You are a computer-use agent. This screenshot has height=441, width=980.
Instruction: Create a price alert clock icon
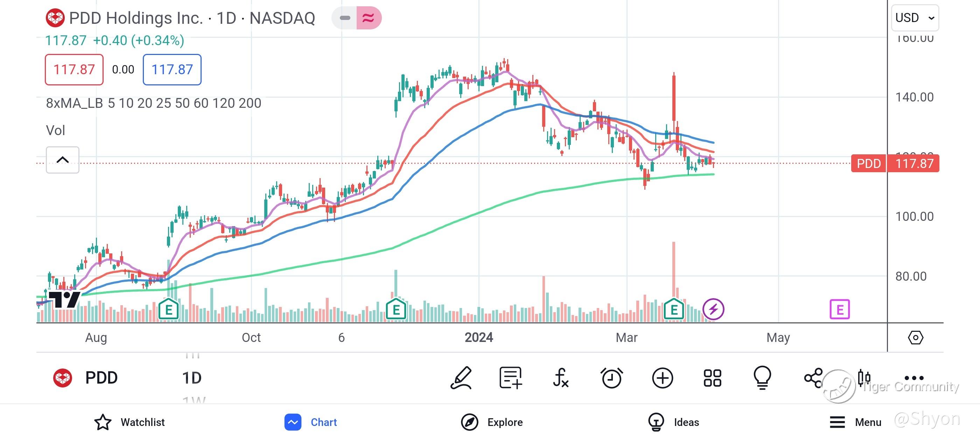pos(611,378)
